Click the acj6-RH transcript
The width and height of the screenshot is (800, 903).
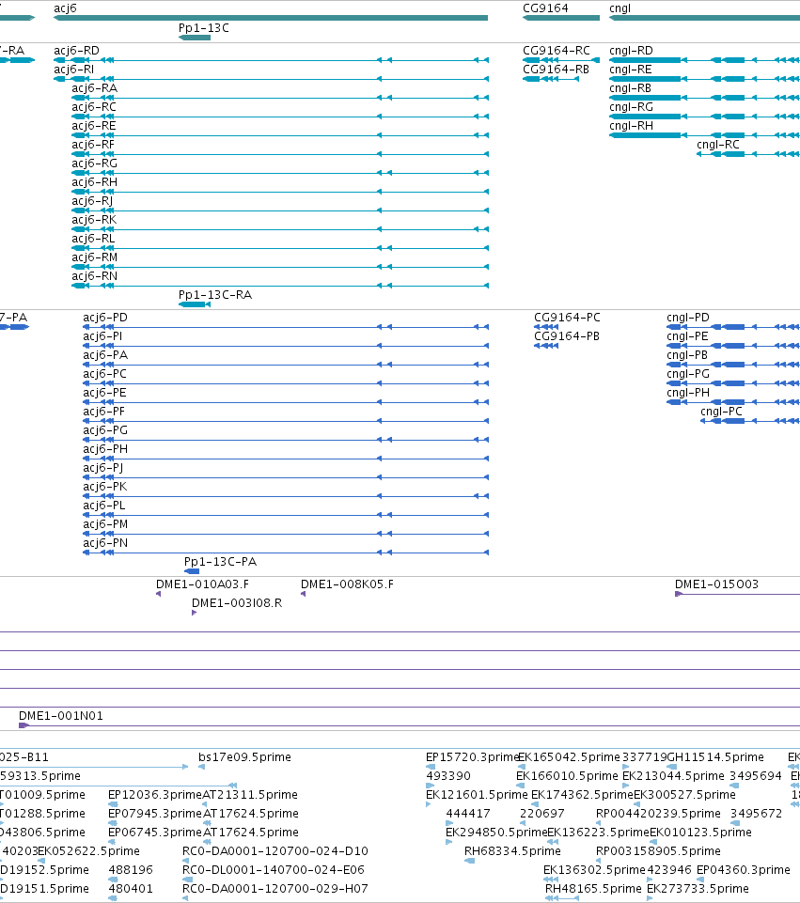[x=94, y=182]
